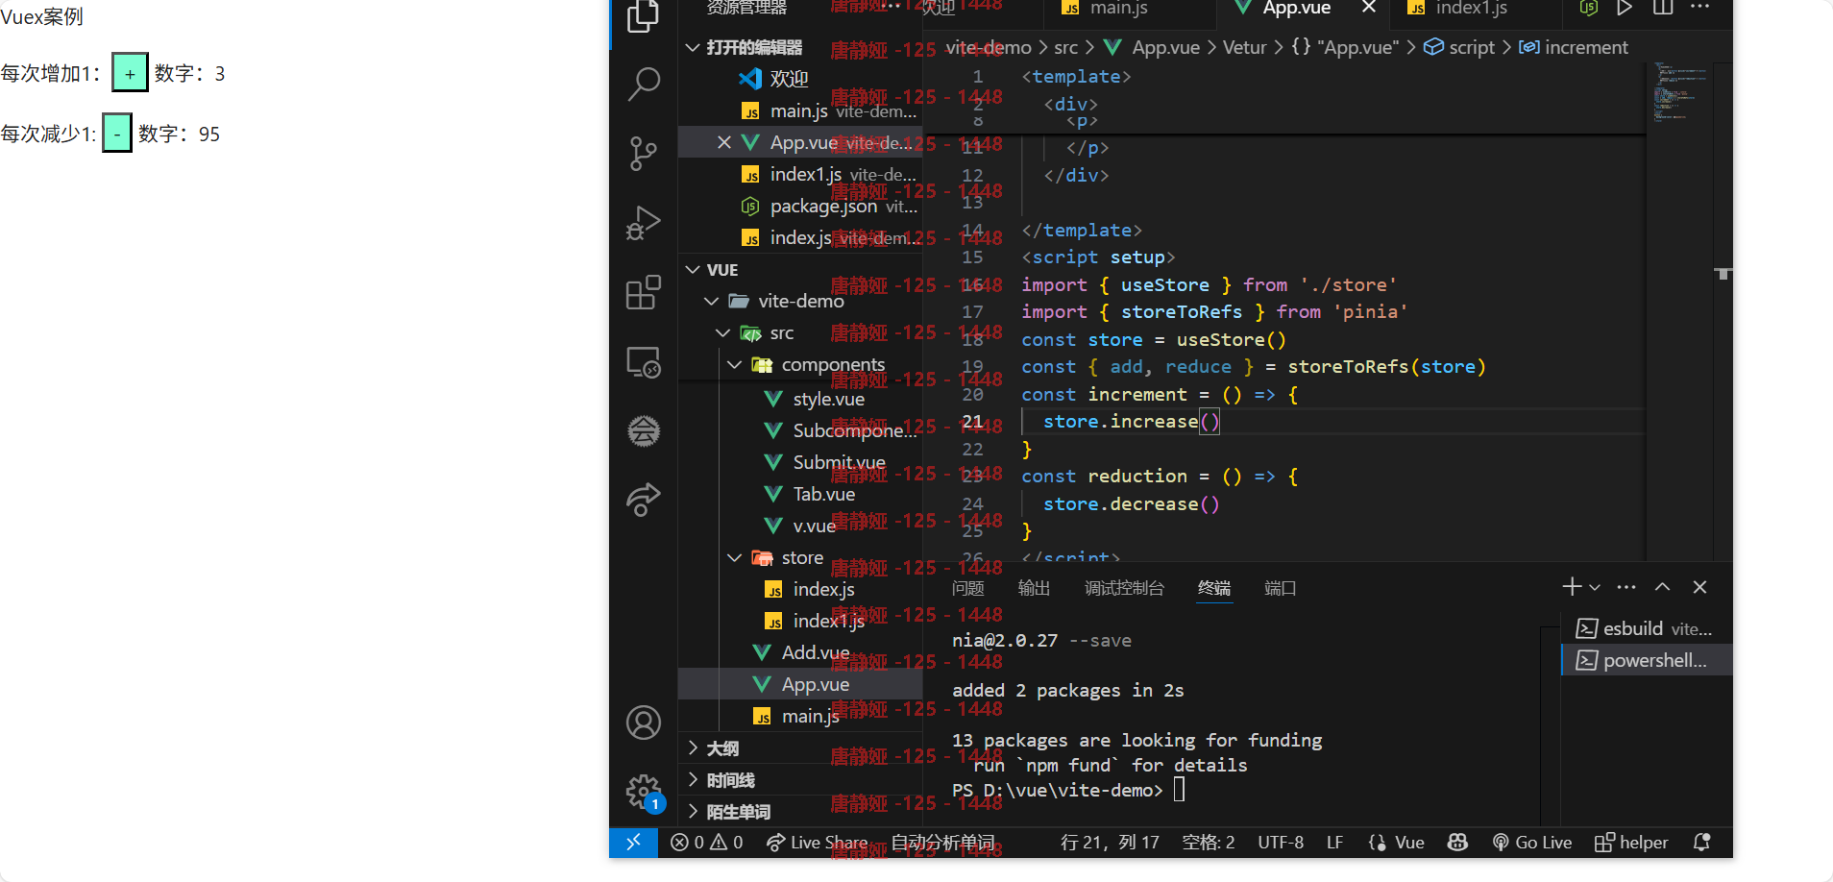This screenshot has width=1833, height=882.
Task: Open Submit.vue in the file tree
Action: [800, 462]
